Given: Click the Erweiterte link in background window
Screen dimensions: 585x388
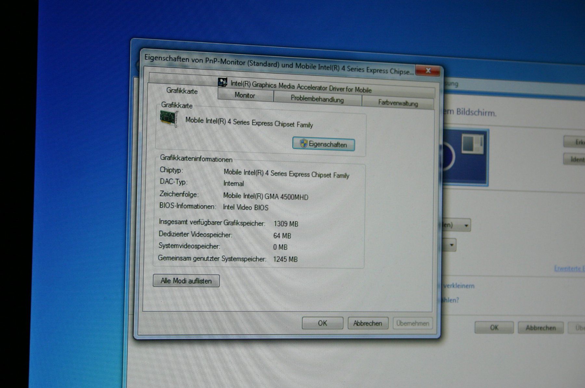Looking at the screenshot, I should click(569, 269).
